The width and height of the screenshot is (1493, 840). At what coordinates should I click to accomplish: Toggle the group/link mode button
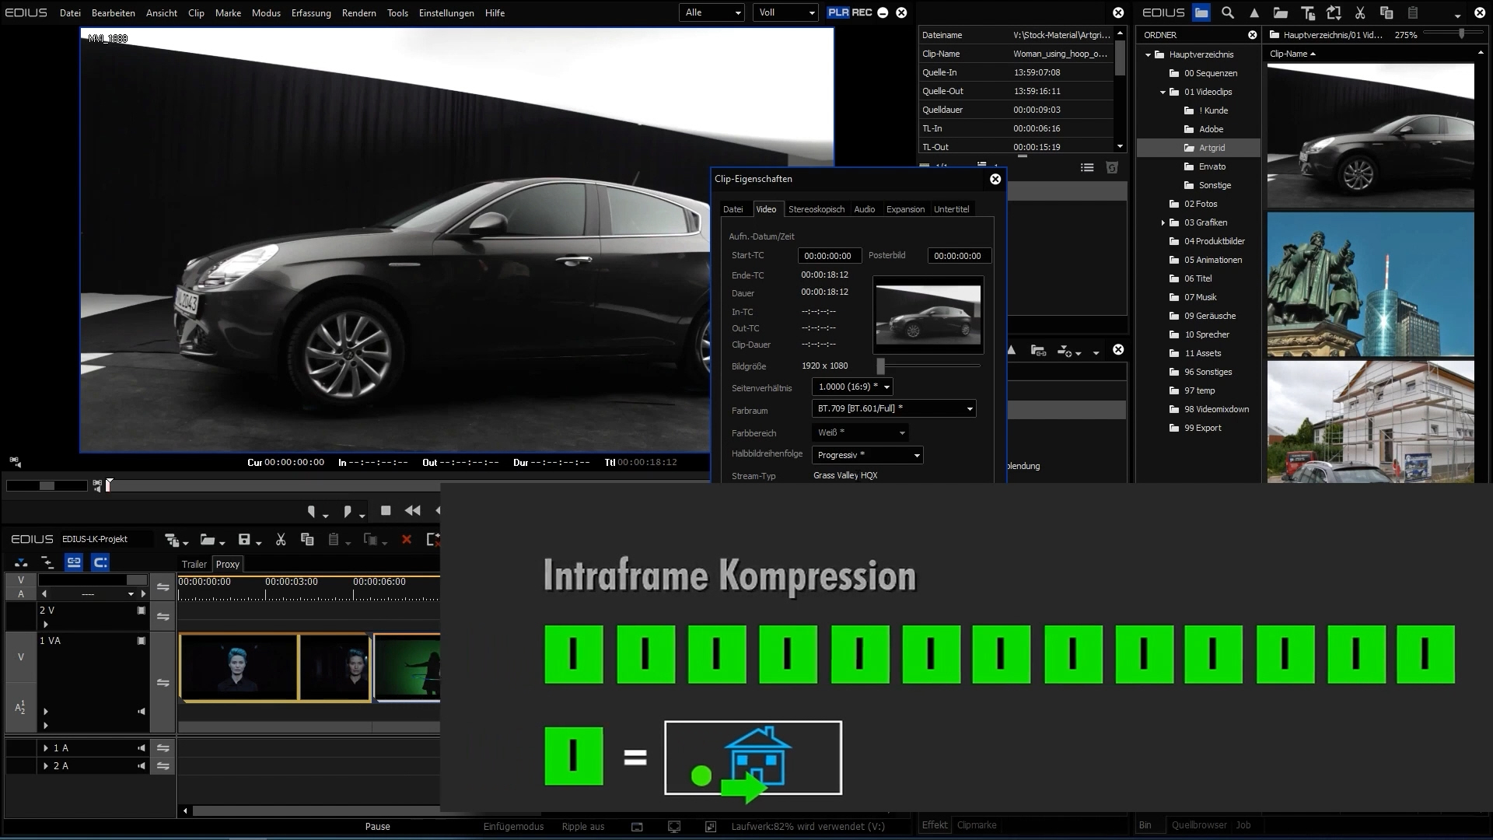point(74,562)
